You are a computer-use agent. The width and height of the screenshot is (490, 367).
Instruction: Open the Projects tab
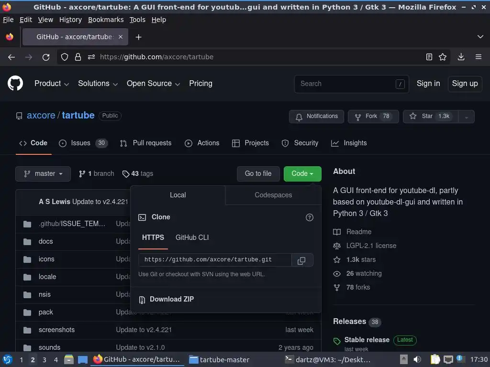tap(250, 143)
